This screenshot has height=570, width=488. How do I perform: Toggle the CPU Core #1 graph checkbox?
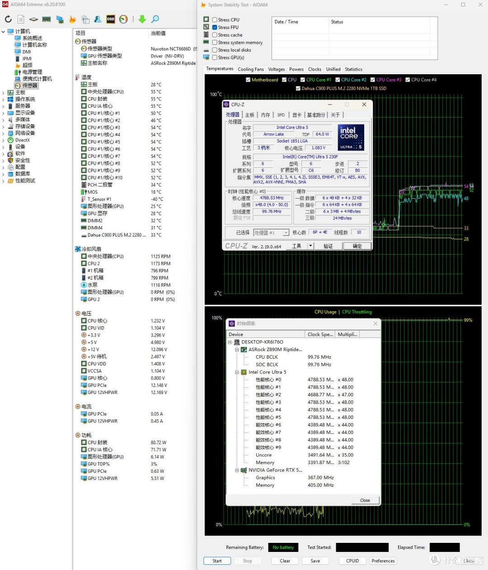click(x=303, y=80)
